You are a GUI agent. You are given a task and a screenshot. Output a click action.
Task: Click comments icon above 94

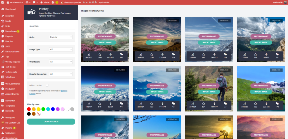tap(121, 104)
